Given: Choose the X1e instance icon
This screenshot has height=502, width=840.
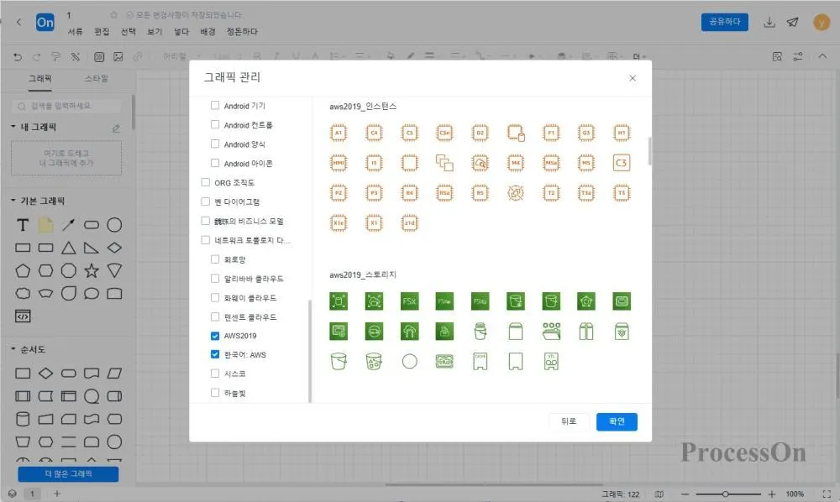Looking at the screenshot, I should pos(338,222).
